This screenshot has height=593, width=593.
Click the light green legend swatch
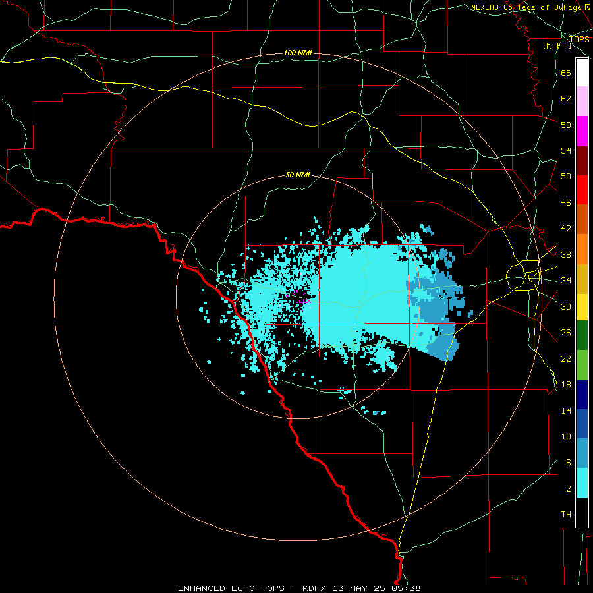point(582,365)
